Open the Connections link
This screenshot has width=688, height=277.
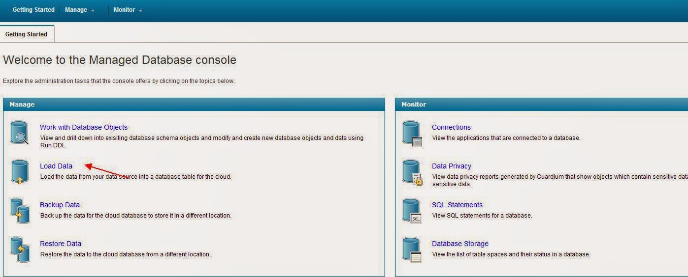pos(451,127)
